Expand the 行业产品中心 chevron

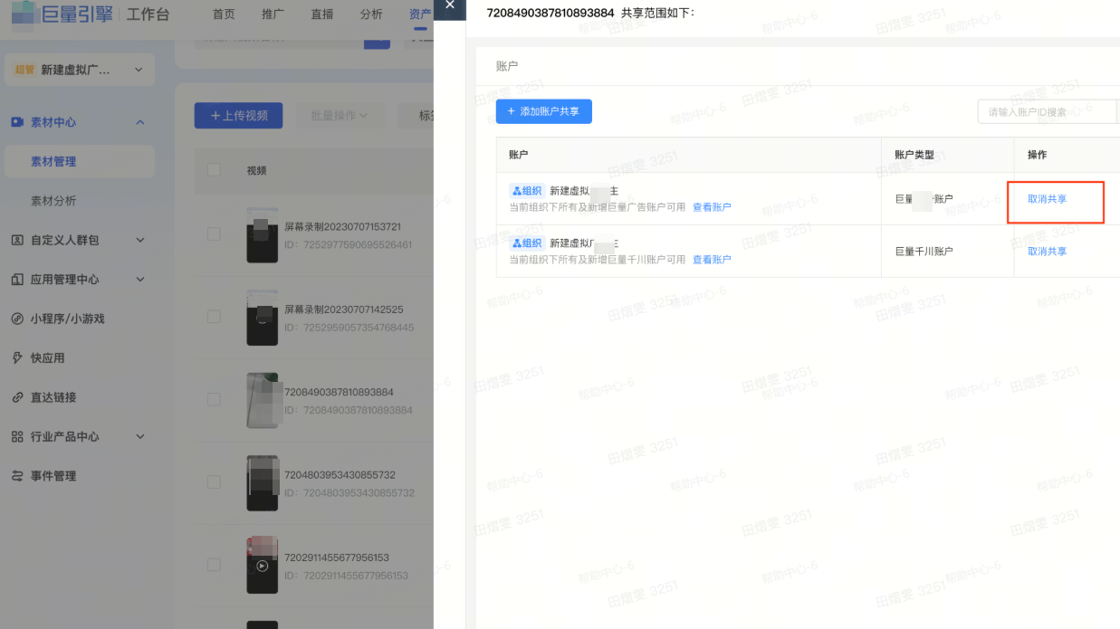click(x=139, y=436)
